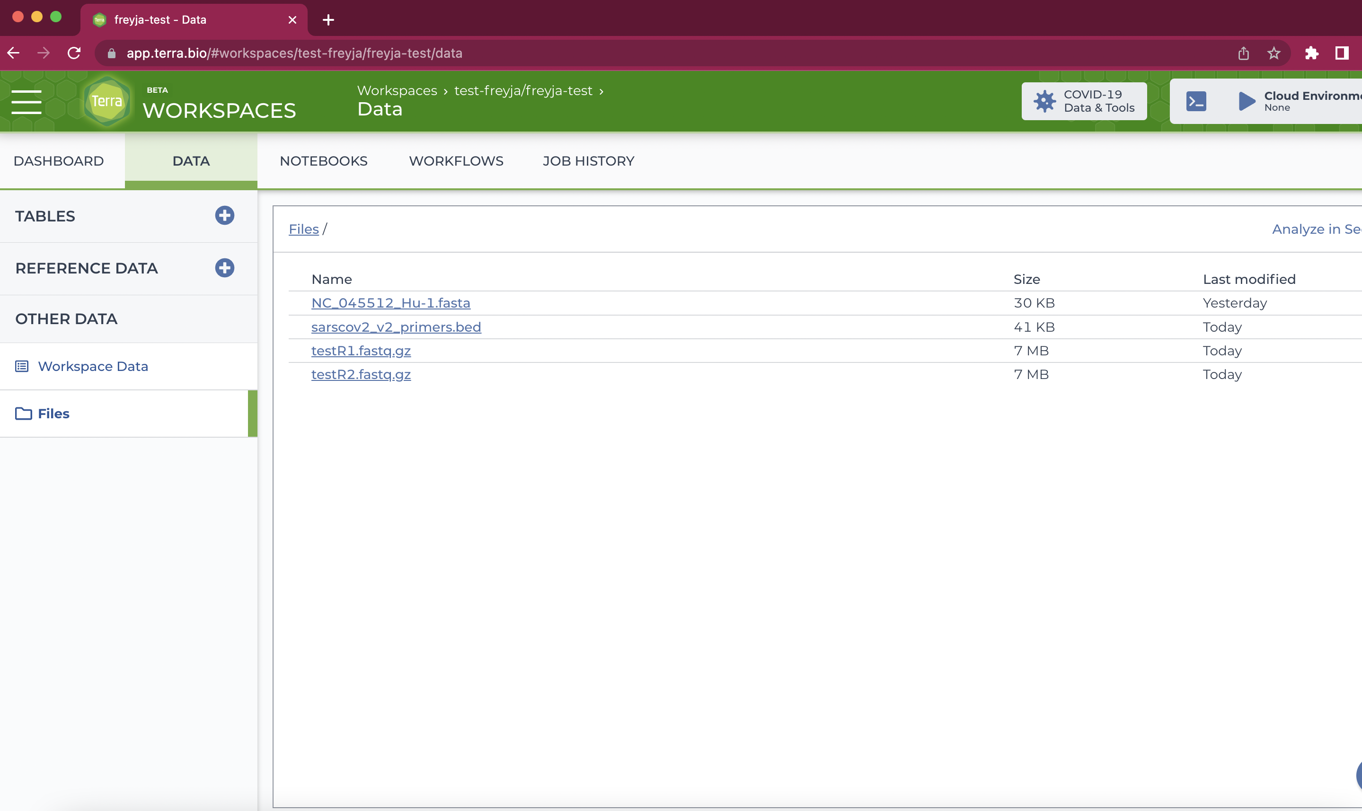Screen dimensions: 1362x811
Task: Bookmark this page with star icon
Action: point(1274,53)
